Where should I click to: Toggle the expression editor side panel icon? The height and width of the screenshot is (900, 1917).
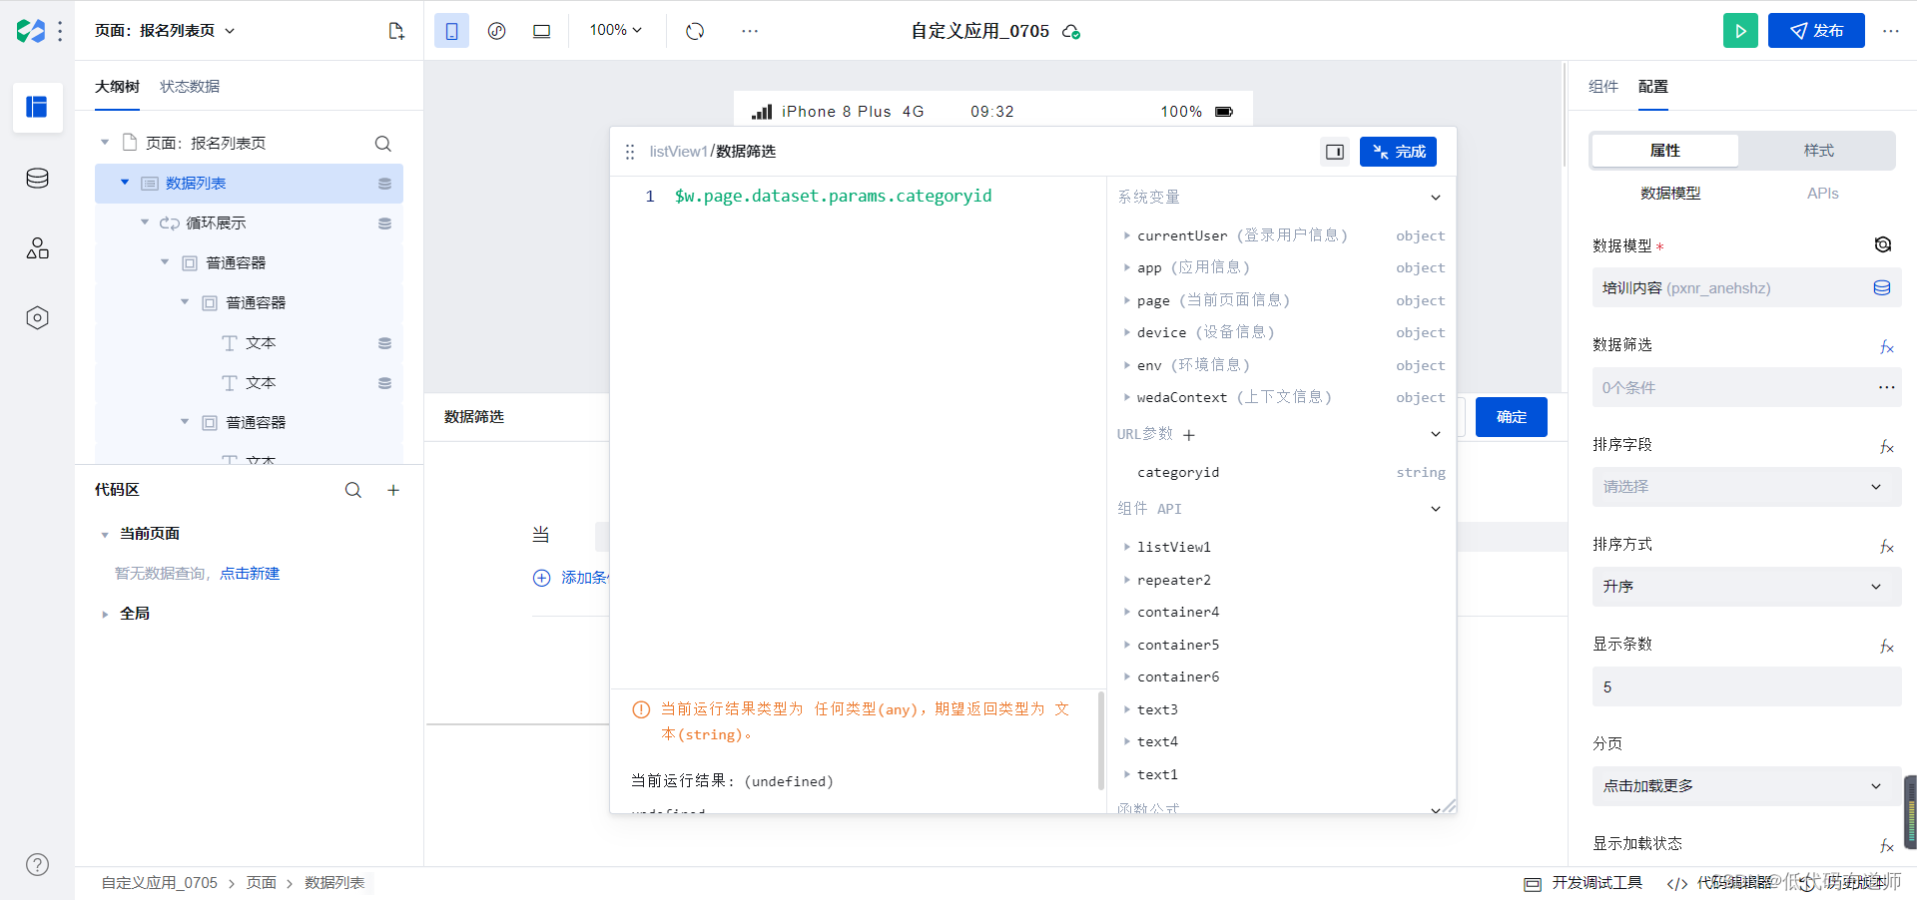pyautogui.click(x=1335, y=152)
